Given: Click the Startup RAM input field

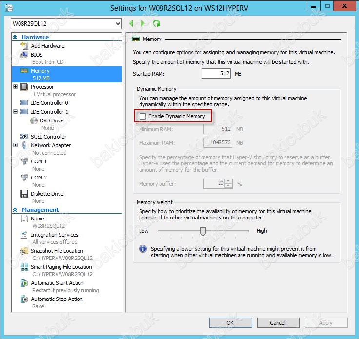Looking at the screenshot, I should point(216,74).
